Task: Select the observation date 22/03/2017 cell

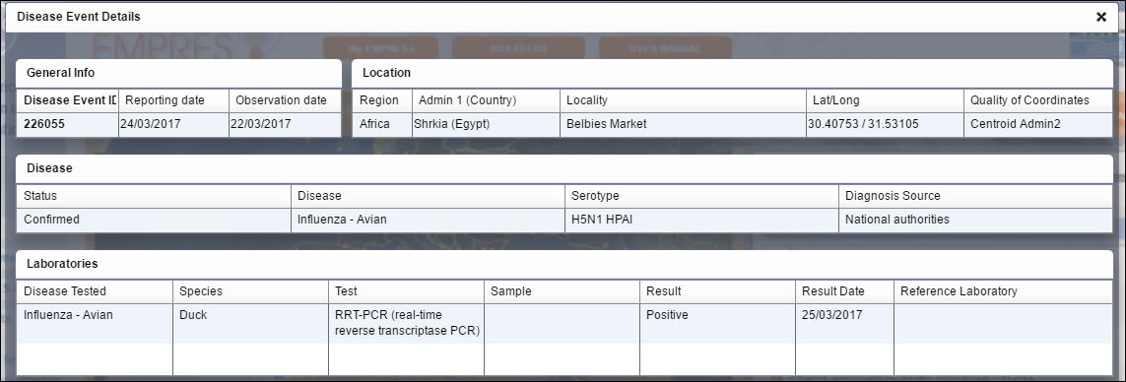Action: pyautogui.click(x=285, y=124)
